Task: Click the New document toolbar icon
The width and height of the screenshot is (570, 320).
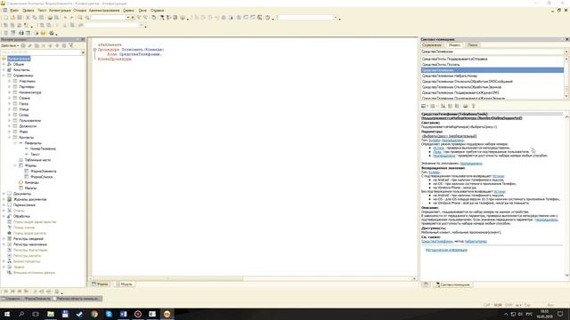Action: [6, 18]
